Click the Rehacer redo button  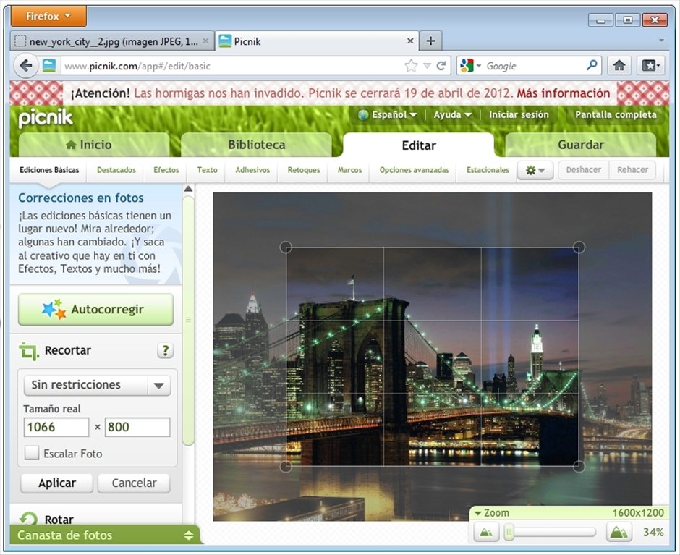point(632,169)
